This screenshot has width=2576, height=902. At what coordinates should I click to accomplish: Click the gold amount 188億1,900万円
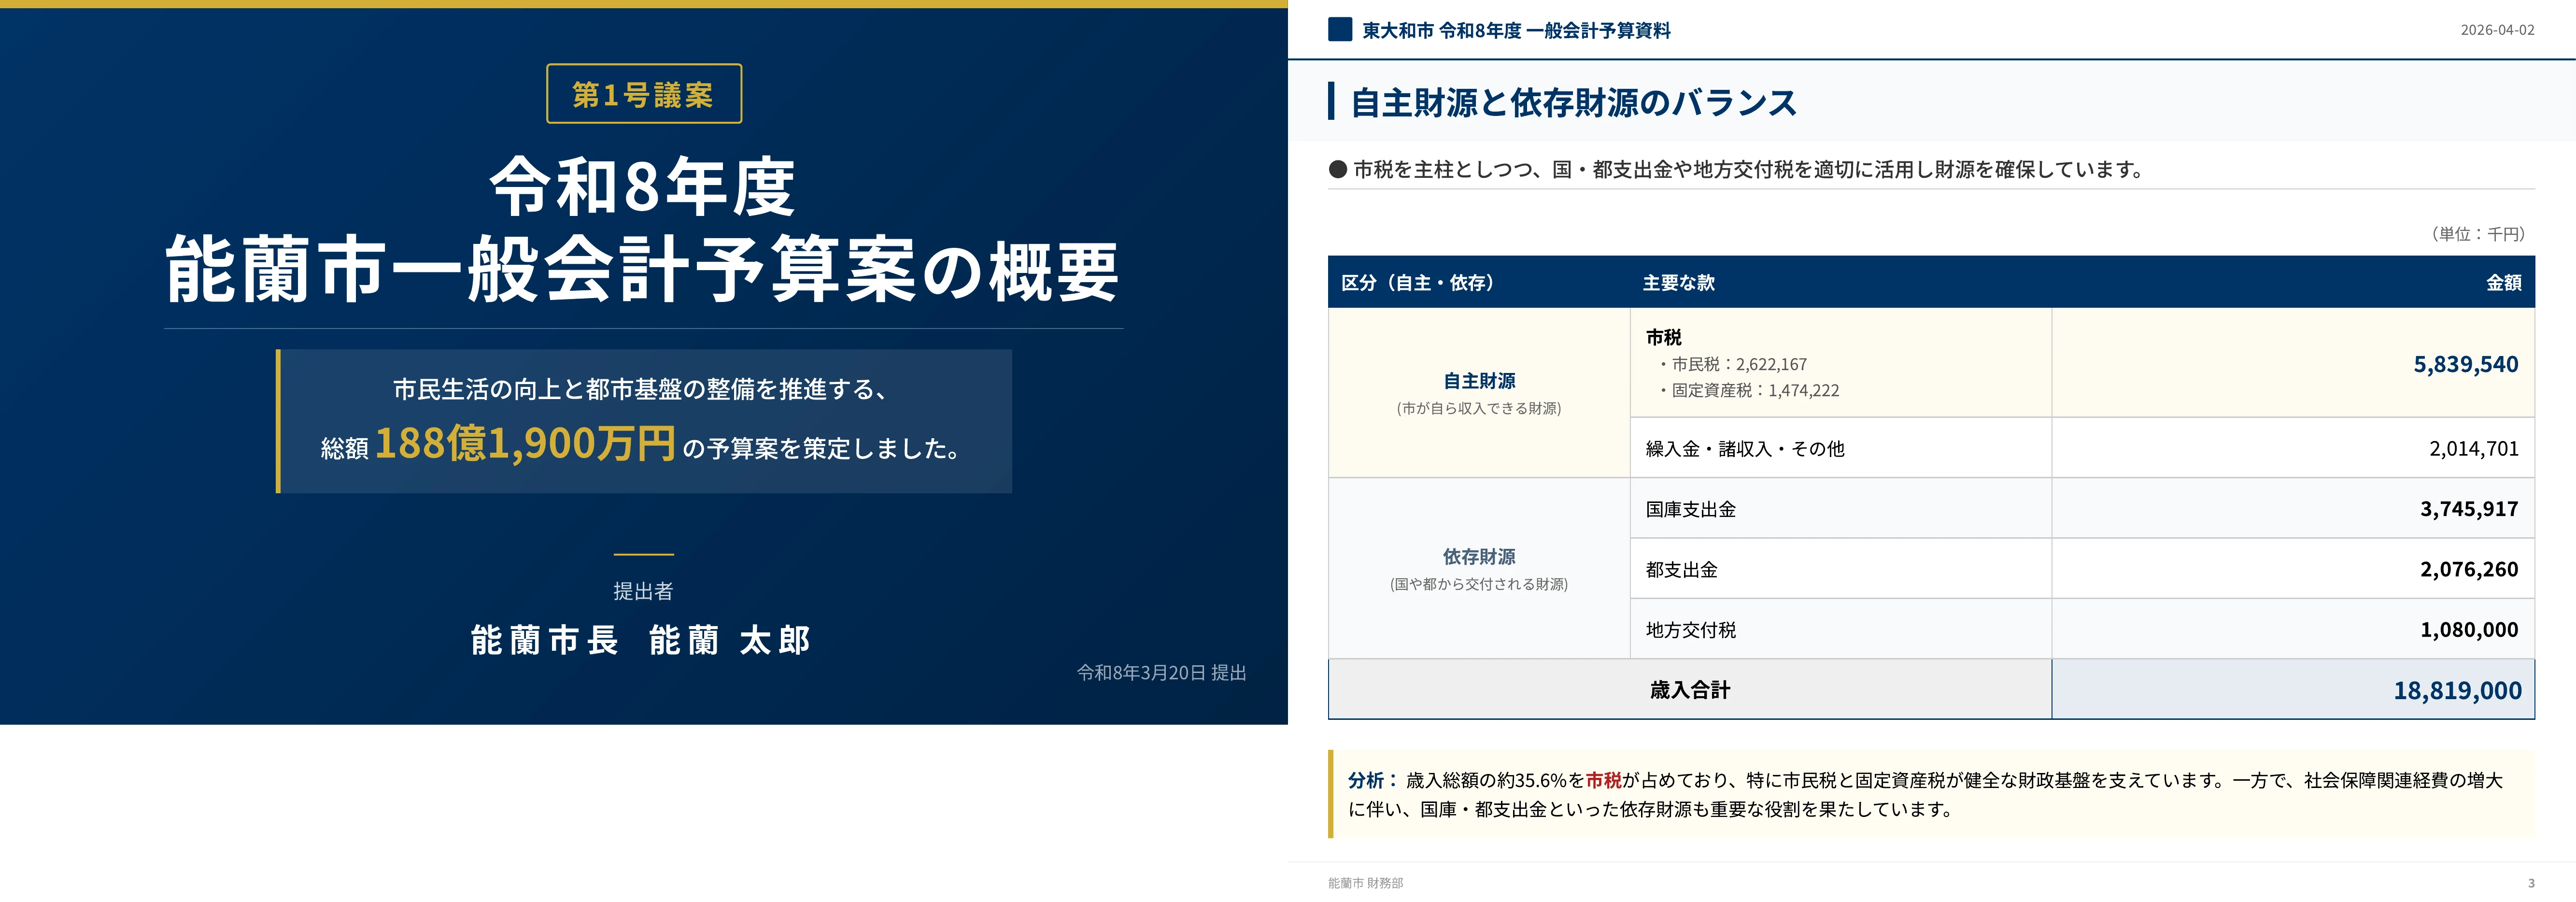pyautogui.click(x=525, y=443)
